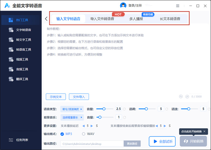The height and width of the screenshot is (150, 211).
Task: Click the 登录/注册 link
Action: [x=135, y=5]
